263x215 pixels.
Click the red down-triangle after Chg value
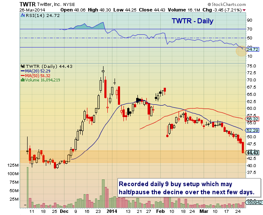coord(244,10)
